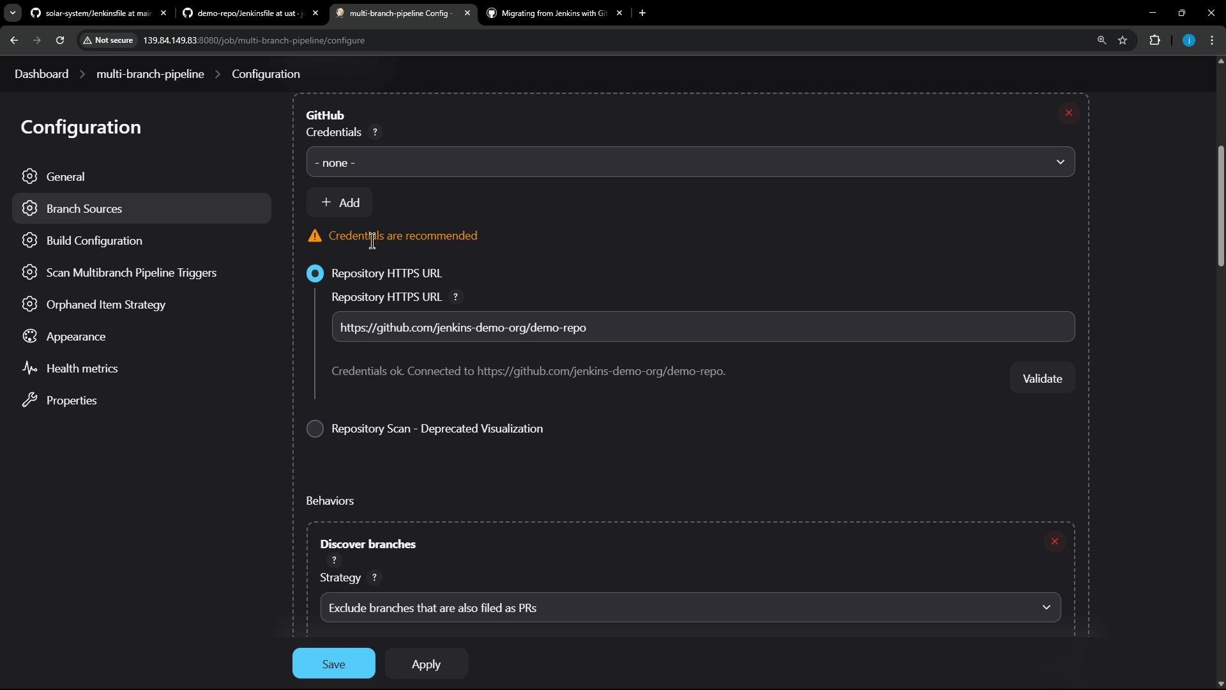Open Chrome three-dot menu
Viewport: 1226px width, 690px height.
click(1212, 40)
